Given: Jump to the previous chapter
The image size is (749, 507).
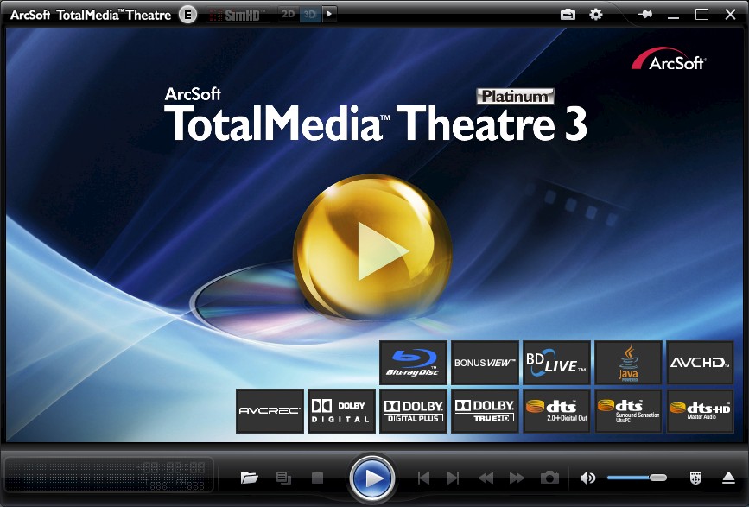Looking at the screenshot, I should pos(423,478).
